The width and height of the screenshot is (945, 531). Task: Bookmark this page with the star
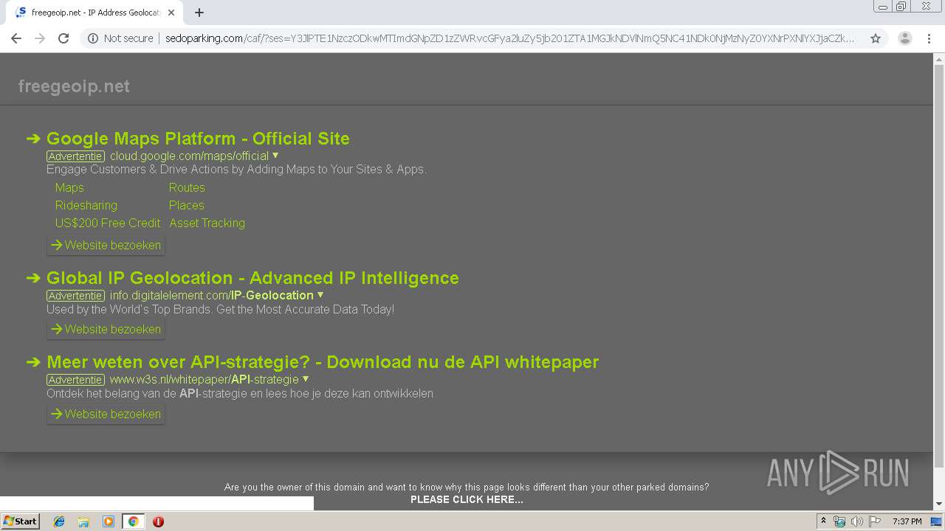pyautogui.click(x=876, y=38)
